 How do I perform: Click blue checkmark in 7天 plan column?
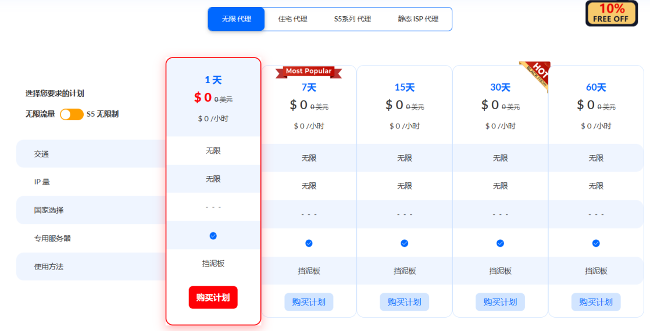pos(309,243)
